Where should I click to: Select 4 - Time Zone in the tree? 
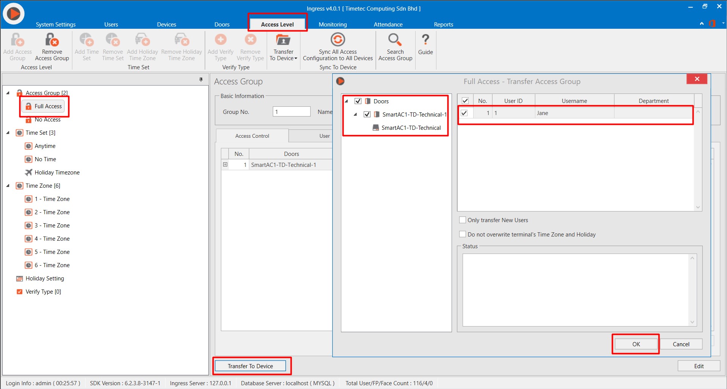[x=47, y=239]
